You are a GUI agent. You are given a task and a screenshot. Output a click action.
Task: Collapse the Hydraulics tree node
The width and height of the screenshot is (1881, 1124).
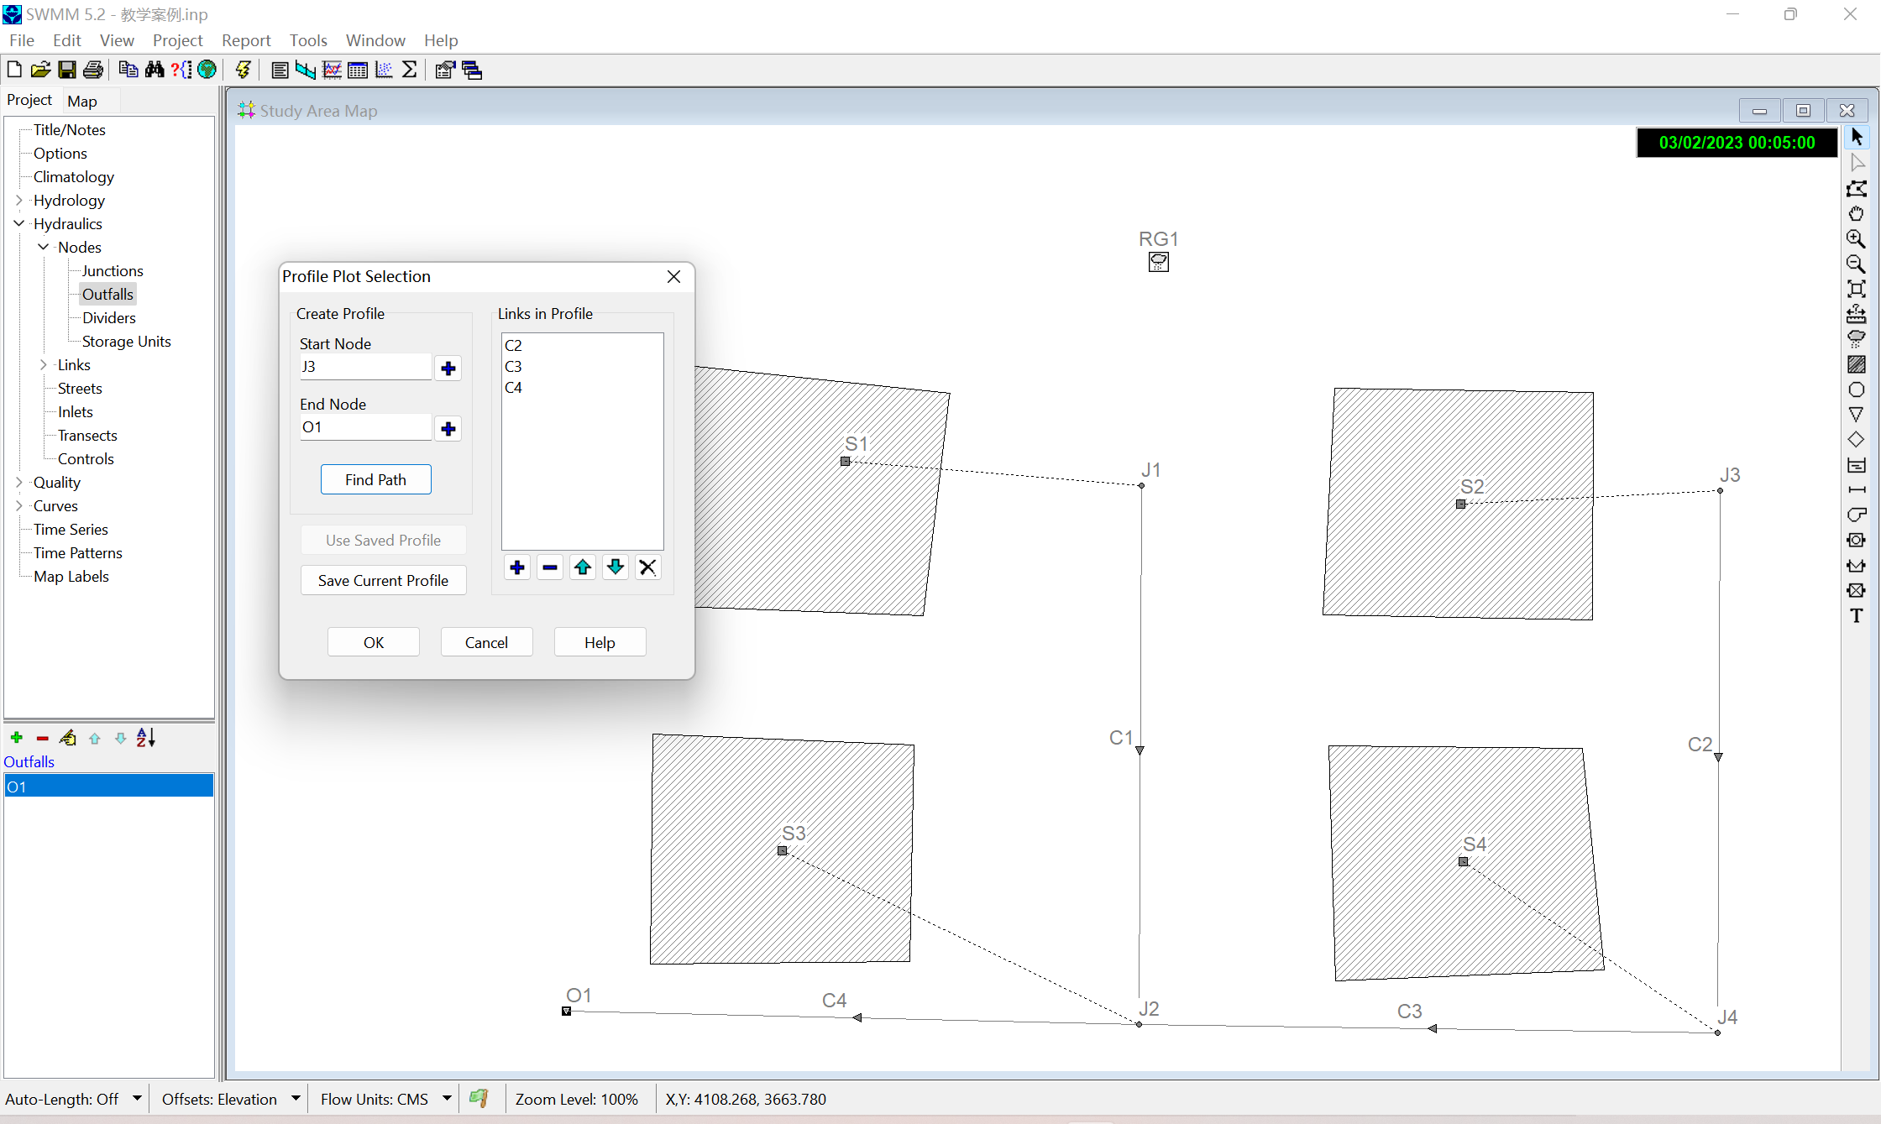click(19, 223)
